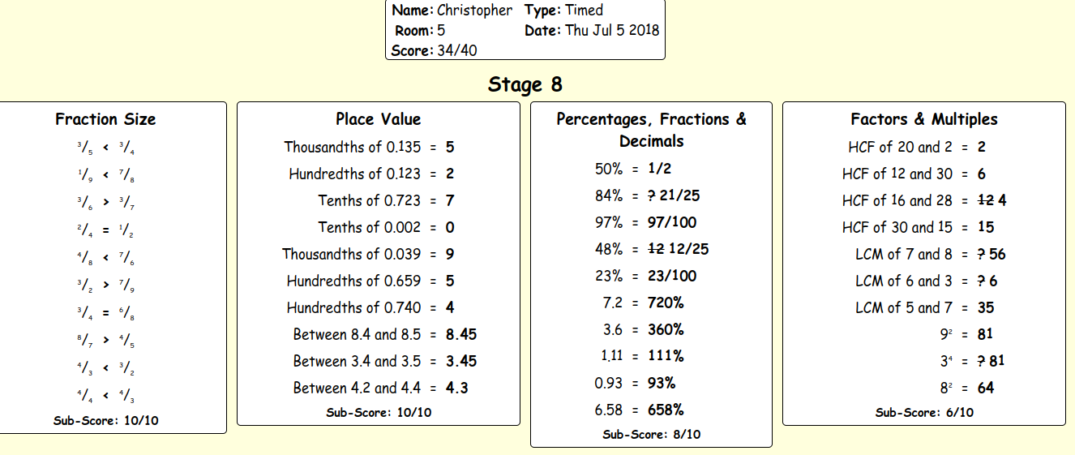Click the Stage 8 heading
Viewport: 1075px width, 455px height.
tap(525, 84)
